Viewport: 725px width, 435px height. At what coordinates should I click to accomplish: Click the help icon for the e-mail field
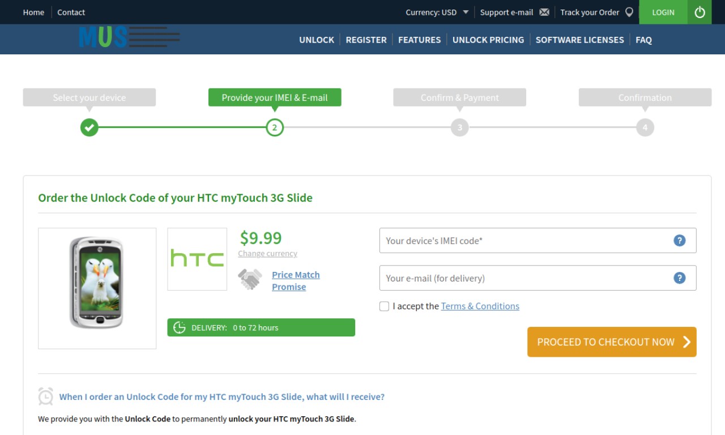[680, 278]
